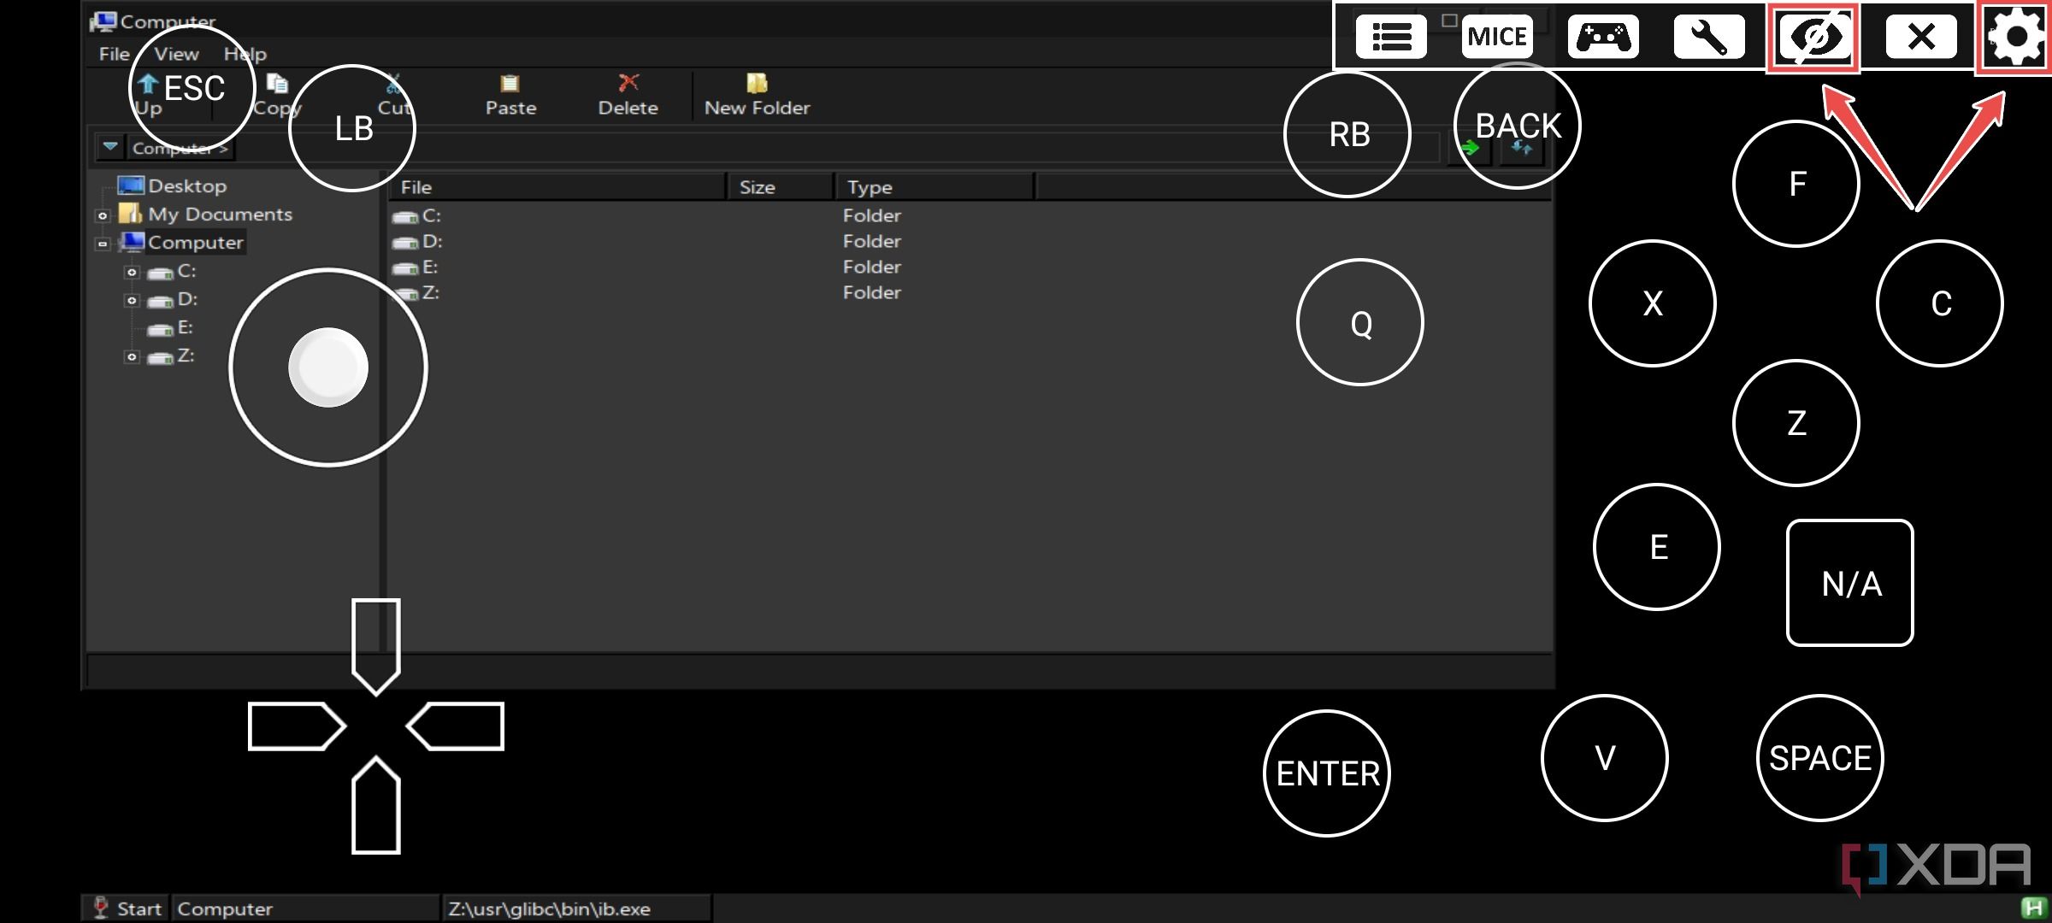
Task: Toggle on-screen controls visibility with the eye icon
Action: tap(1814, 37)
